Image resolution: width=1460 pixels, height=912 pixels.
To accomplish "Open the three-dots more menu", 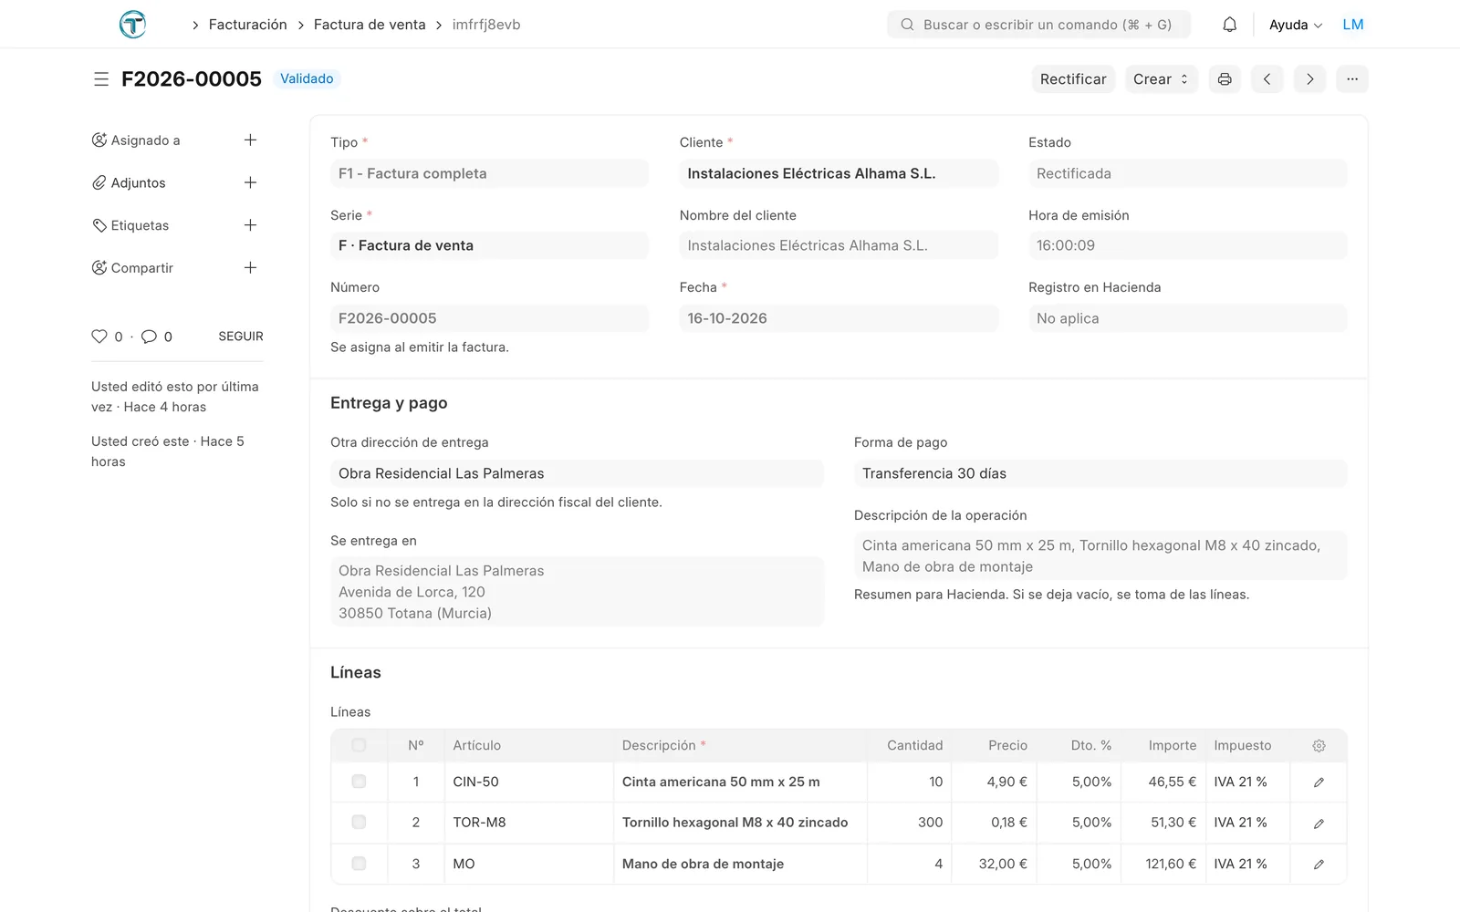I will (1352, 79).
